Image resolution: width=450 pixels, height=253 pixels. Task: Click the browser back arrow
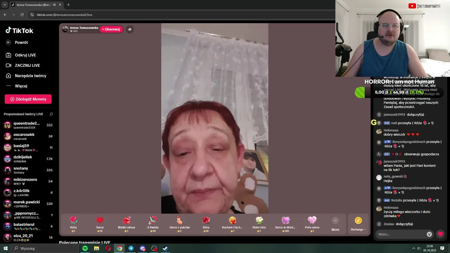pos(5,15)
